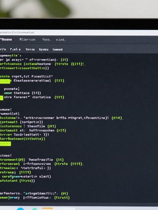Click the line ending with "ticioustthottro))"
The width and height of the screenshot is (158, 210).
point(24,68)
